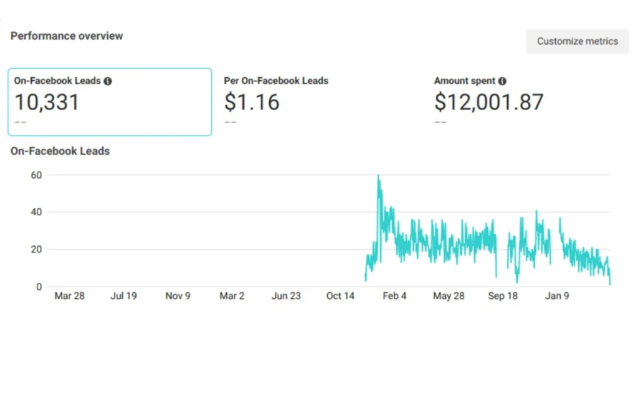Click the Customize metrics button
The image size is (638, 396).
578,42
